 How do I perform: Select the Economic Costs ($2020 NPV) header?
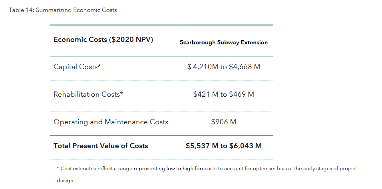[x=103, y=40]
